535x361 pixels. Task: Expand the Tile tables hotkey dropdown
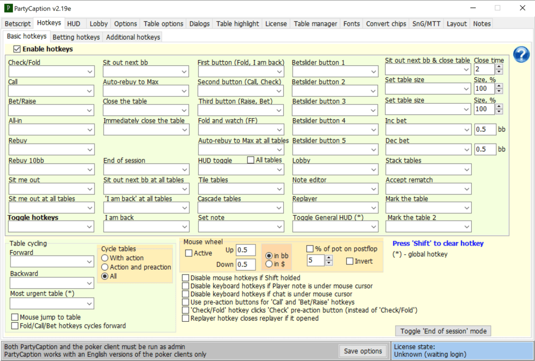coord(241,189)
